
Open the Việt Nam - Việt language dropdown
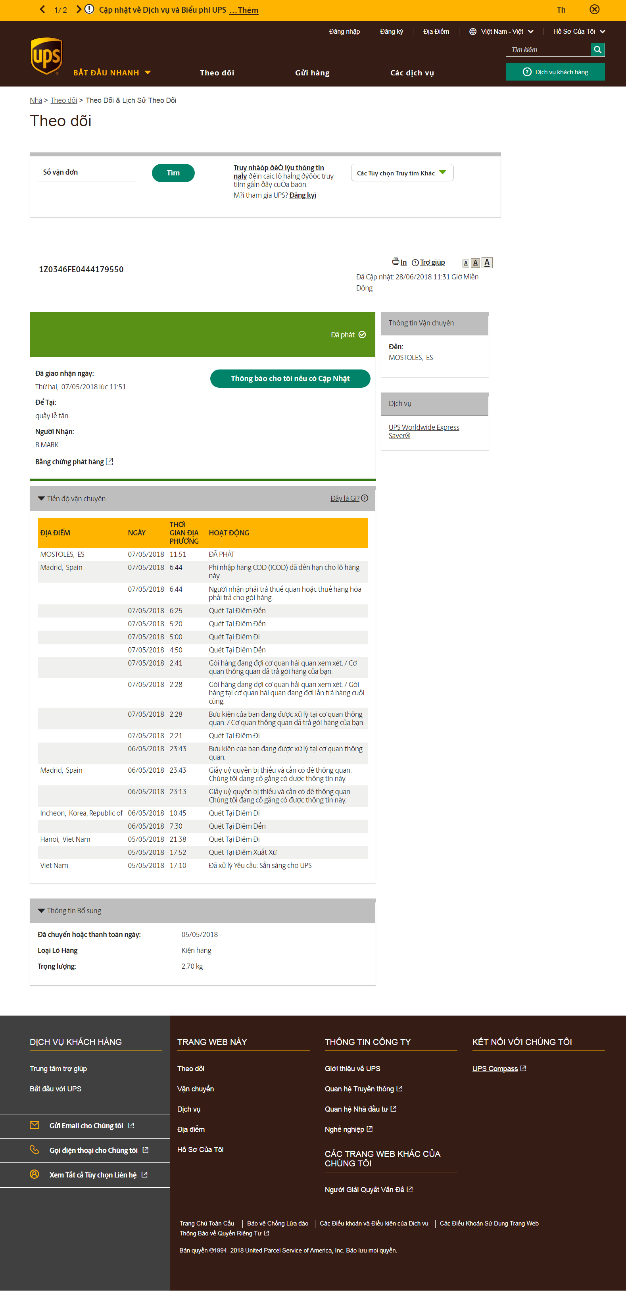click(501, 32)
